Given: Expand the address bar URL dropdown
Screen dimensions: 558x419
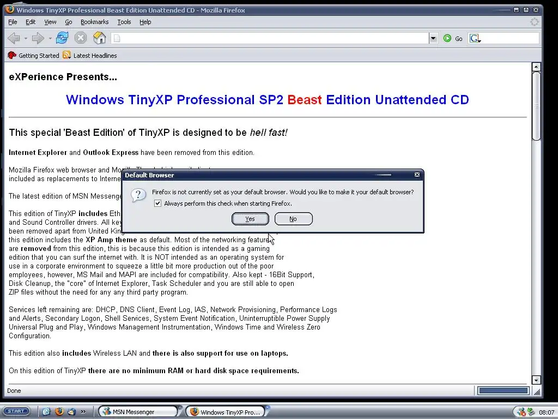Looking at the screenshot, I should coord(433,38).
